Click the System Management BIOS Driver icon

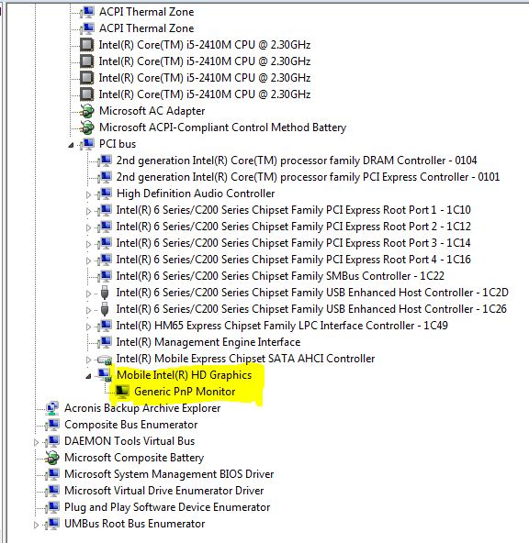(52, 474)
